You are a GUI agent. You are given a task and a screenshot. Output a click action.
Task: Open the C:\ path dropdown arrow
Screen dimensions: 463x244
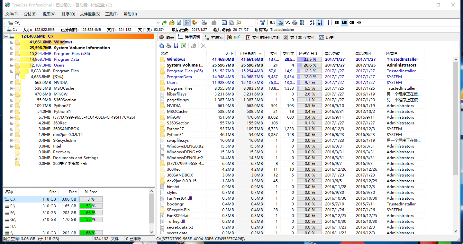coord(158,23)
